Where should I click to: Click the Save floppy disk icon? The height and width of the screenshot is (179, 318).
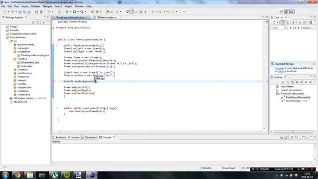[20, 12]
